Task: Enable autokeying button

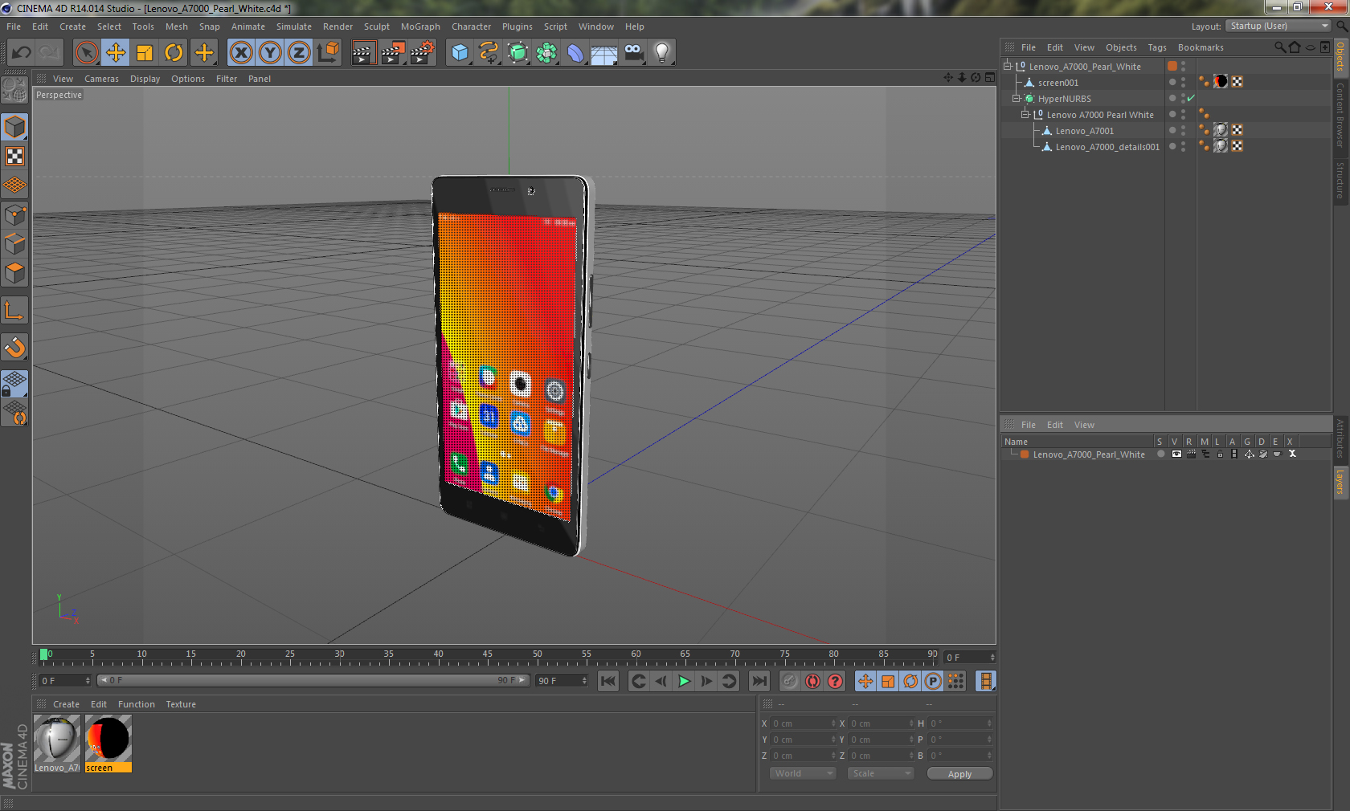Action: coord(812,681)
